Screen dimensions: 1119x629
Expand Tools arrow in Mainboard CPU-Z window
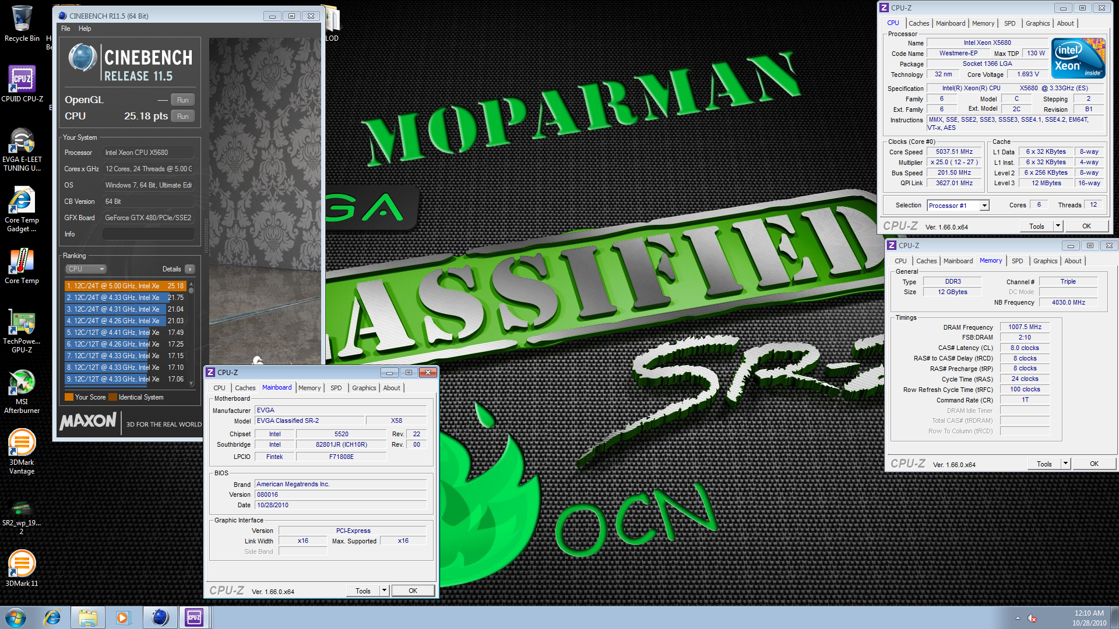click(384, 591)
